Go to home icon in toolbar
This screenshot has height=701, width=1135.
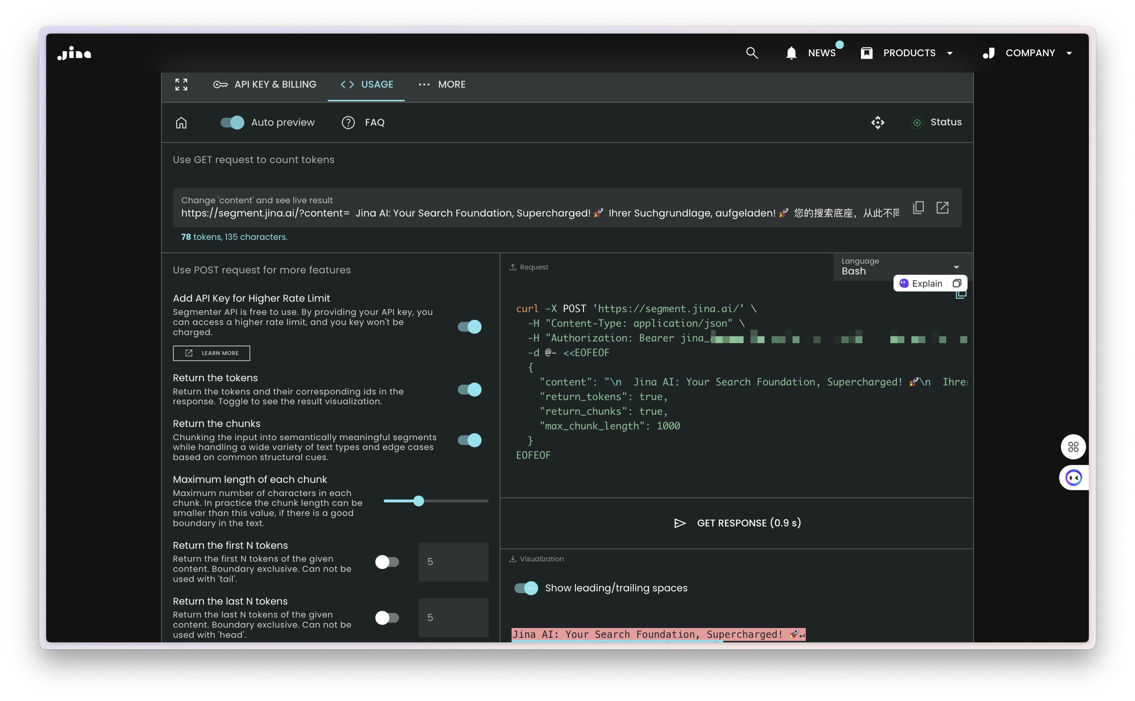pos(181,123)
